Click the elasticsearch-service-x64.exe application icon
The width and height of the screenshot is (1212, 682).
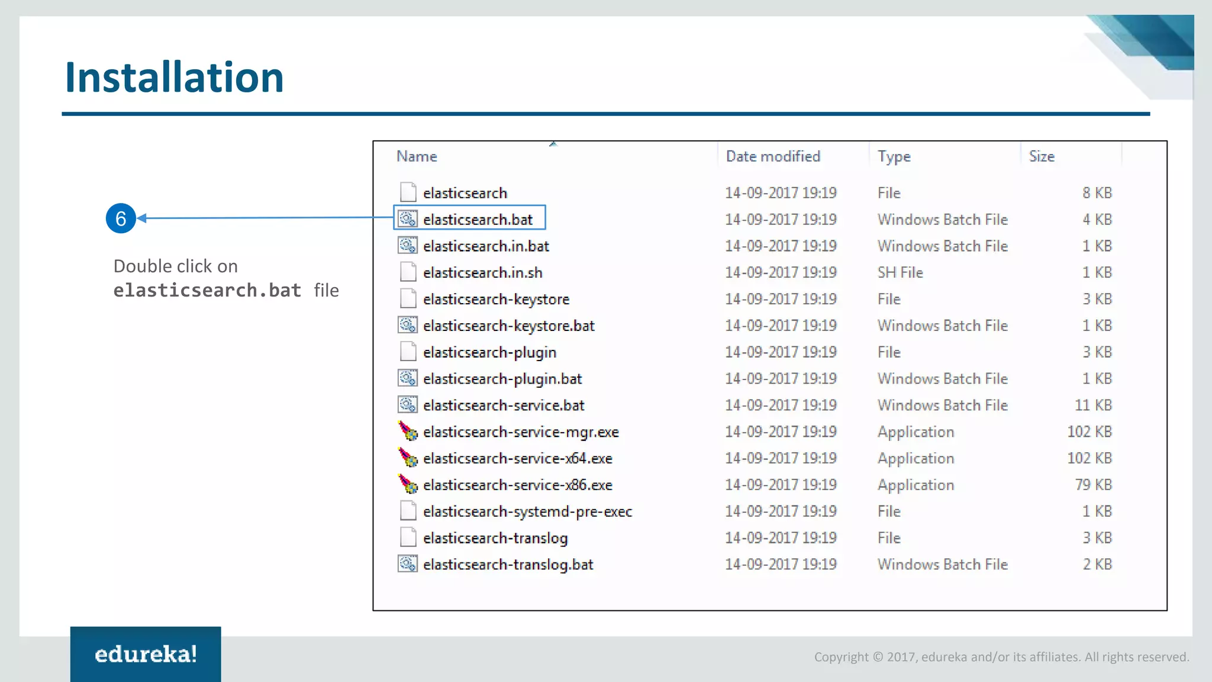pyautogui.click(x=408, y=458)
